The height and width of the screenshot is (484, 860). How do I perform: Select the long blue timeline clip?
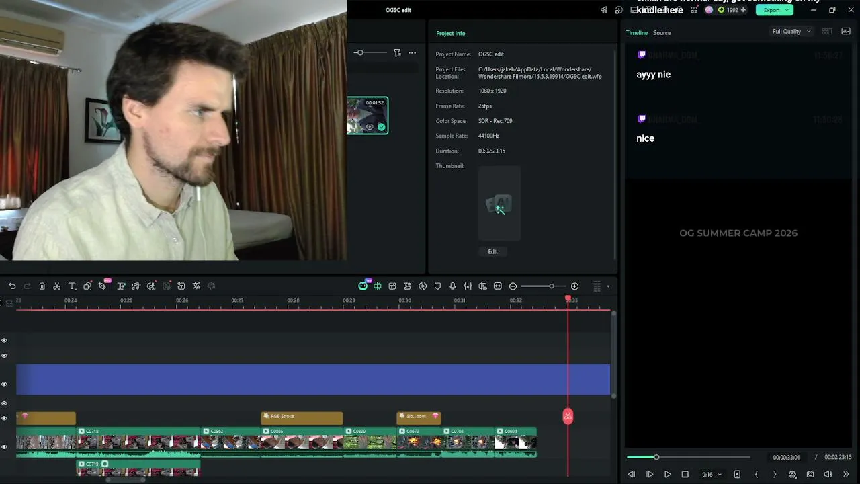313,379
